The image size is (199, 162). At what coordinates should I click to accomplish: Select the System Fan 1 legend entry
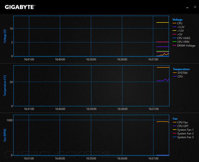pos(183,130)
